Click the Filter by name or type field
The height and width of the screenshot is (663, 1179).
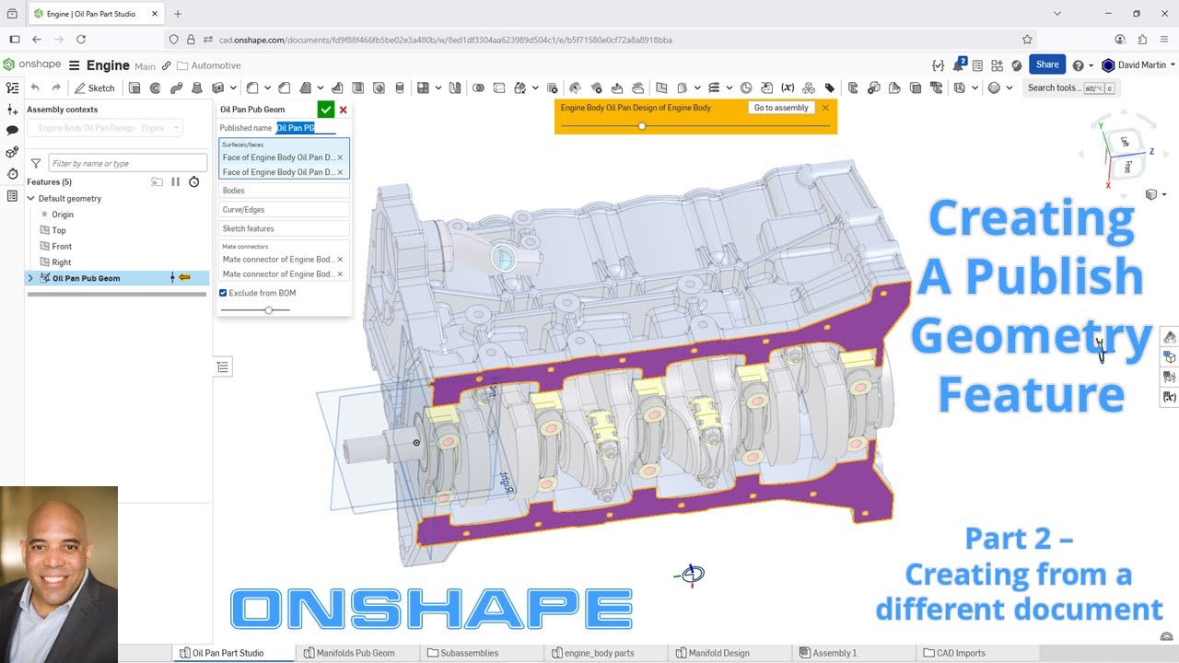point(128,163)
